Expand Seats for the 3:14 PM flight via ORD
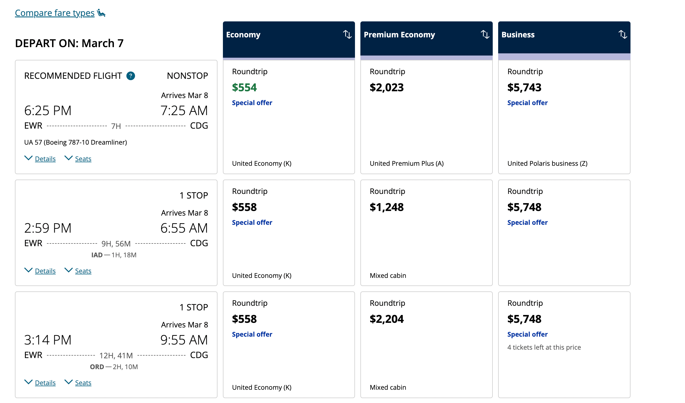 (x=83, y=383)
